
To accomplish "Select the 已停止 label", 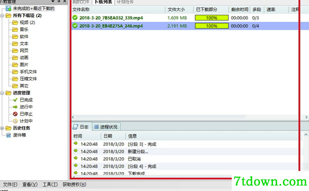I will (26, 114).
